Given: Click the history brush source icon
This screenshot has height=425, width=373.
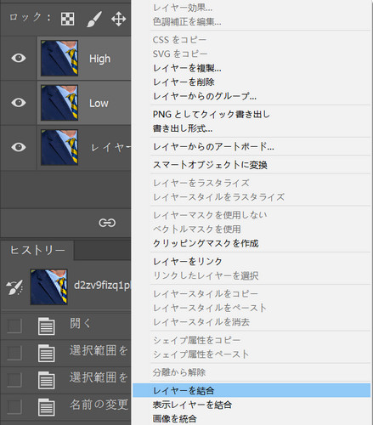Looking at the screenshot, I should point(14,287).
